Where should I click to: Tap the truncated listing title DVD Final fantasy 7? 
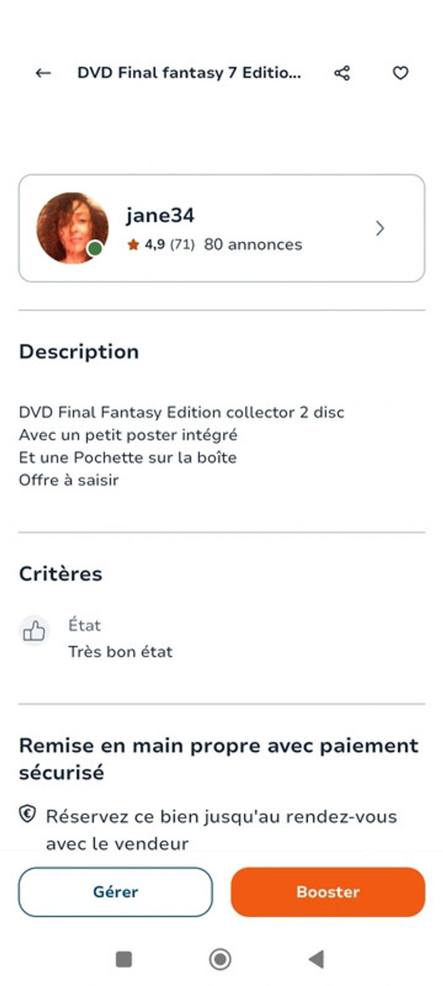[189, 73]
